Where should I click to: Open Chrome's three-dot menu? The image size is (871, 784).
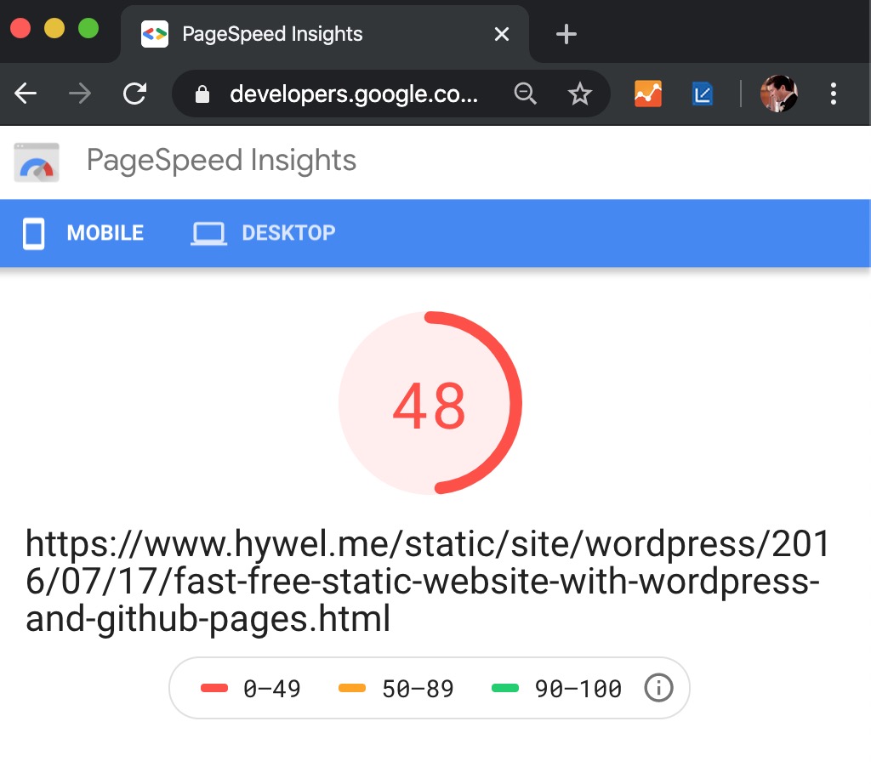point(834,94)
